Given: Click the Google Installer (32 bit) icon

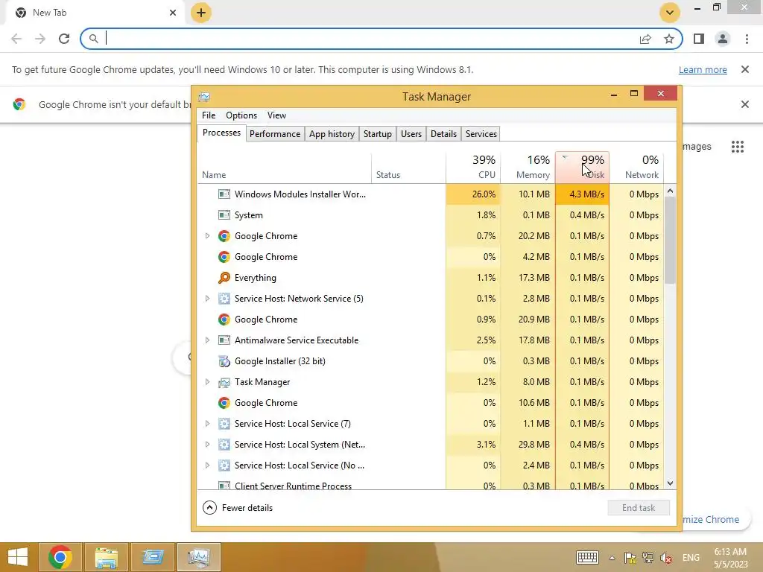Looking at the screenshot, I should 224,361.
